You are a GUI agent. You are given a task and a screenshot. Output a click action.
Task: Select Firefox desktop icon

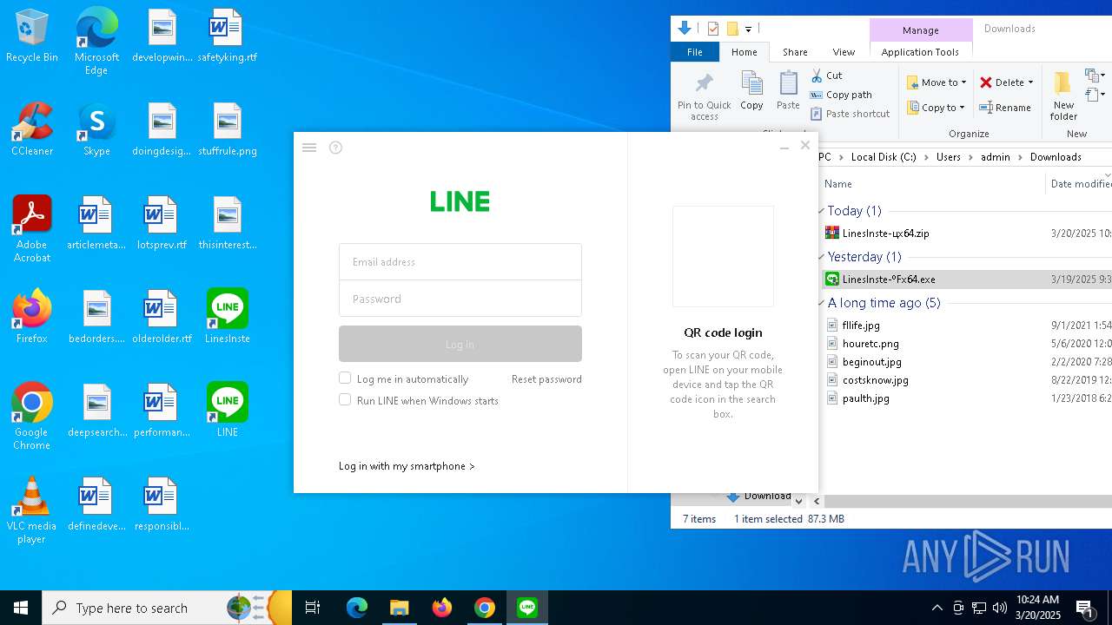[x=31, y=318]
